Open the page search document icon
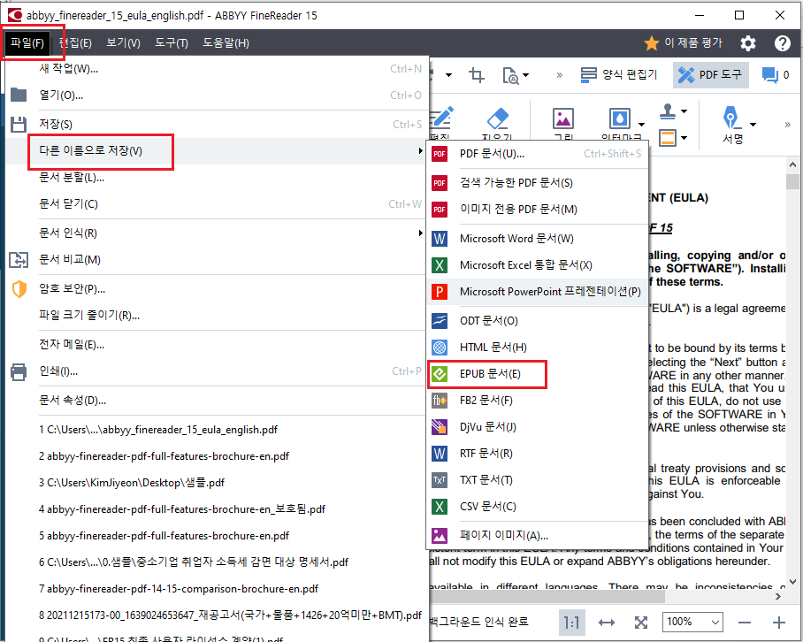Image resolution: width=803 pixels, height=642 pixels. pyautogui.click(x=510, y=76)
